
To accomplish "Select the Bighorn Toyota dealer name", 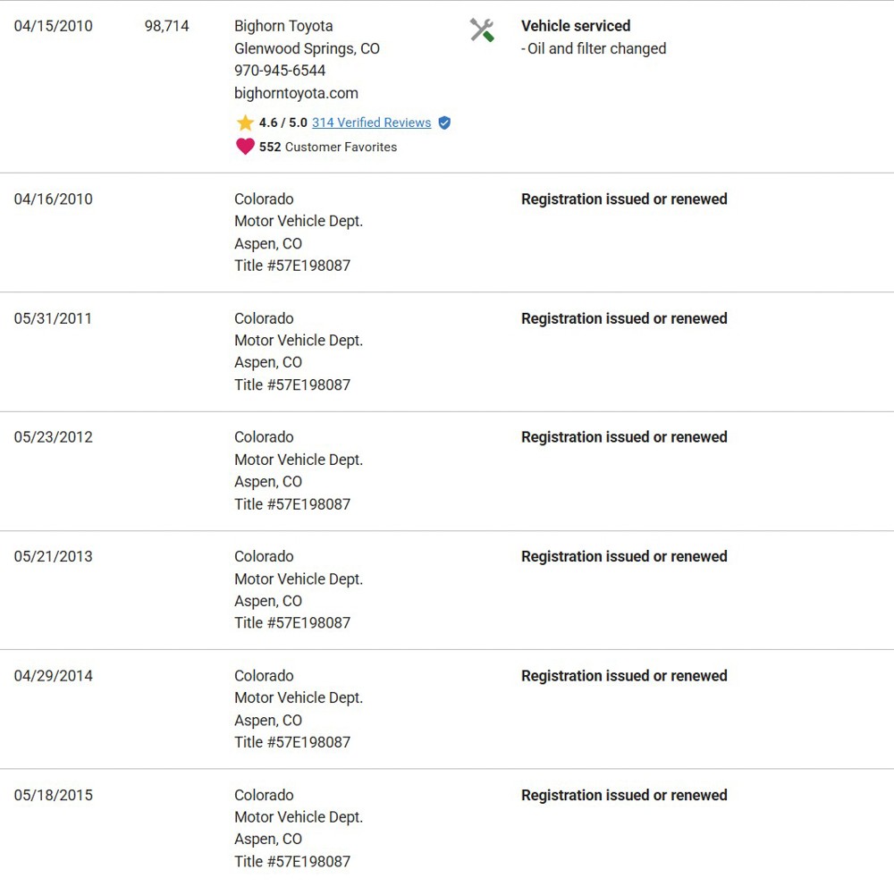I will (x=283, y=26).
